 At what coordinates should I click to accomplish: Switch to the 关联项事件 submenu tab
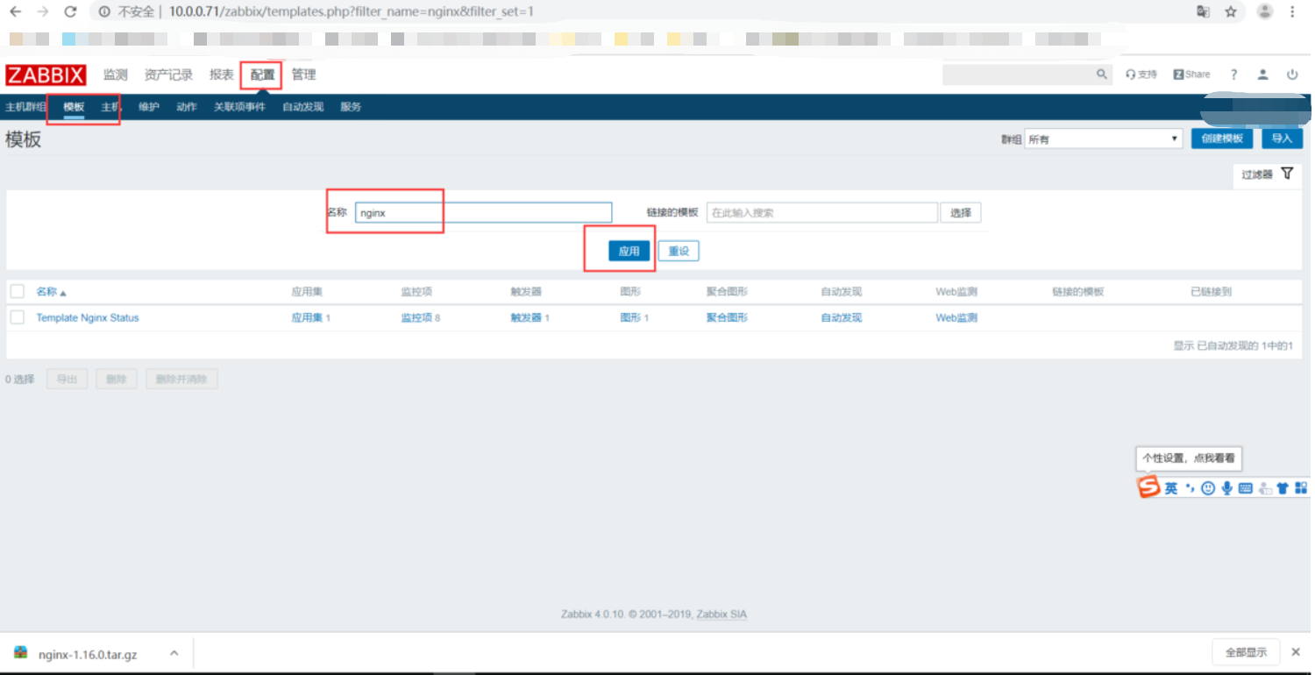point(239,107)
